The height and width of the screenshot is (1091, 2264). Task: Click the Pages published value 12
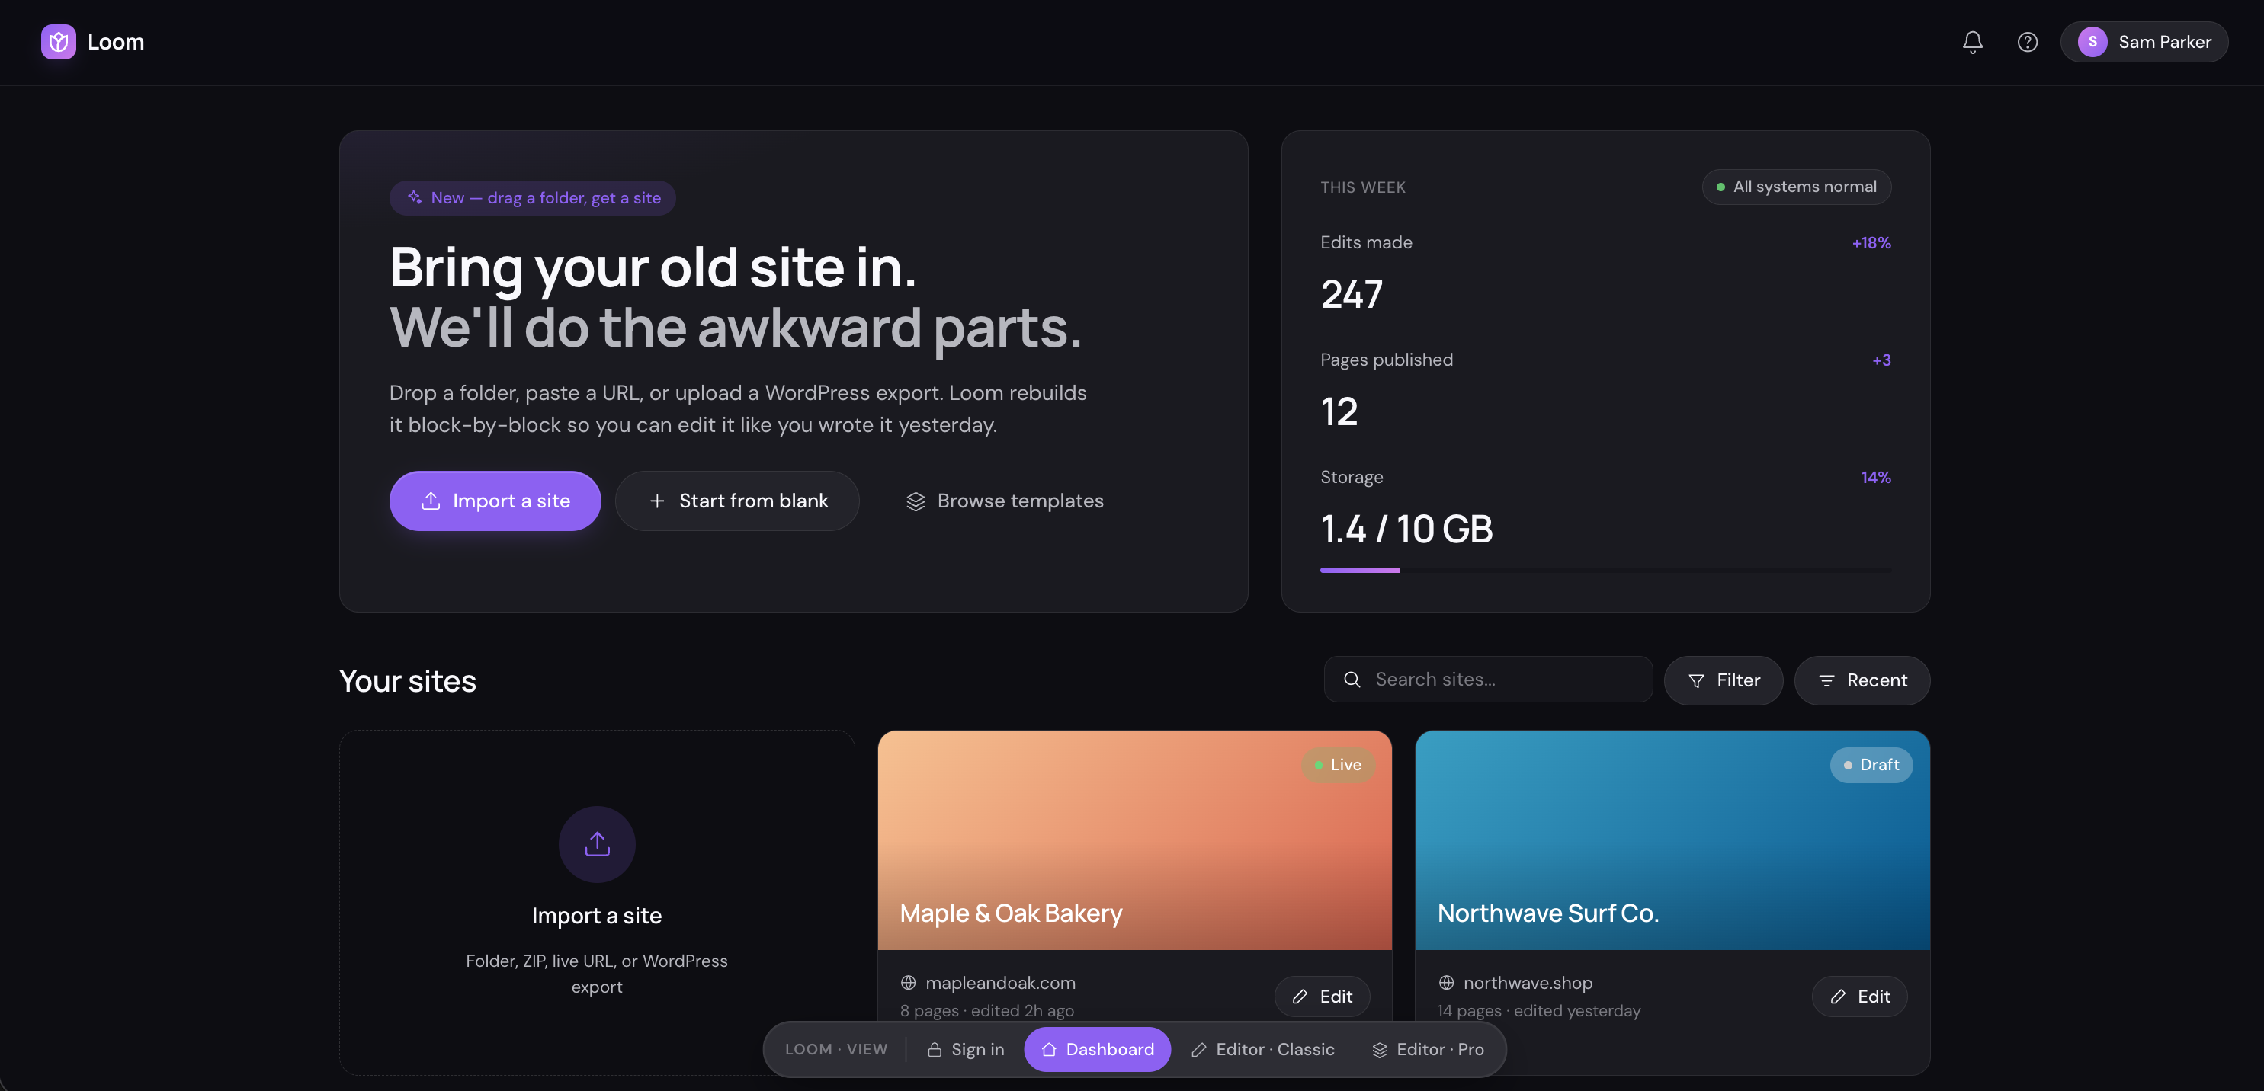click(x=1339, y=412)
